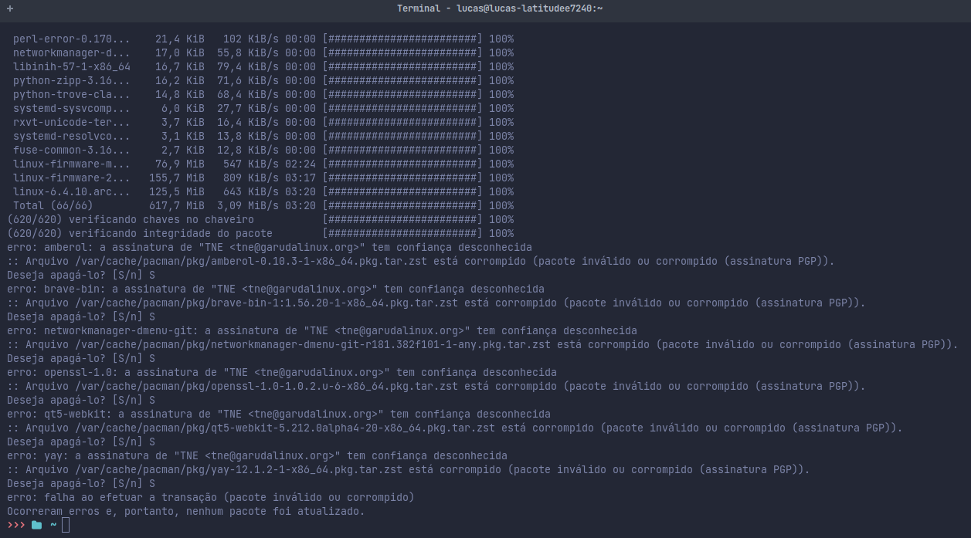Viewport: 971px width, 538px height.
Task: Click the folder icon in the shell prompt
Action: coord(36,525)
